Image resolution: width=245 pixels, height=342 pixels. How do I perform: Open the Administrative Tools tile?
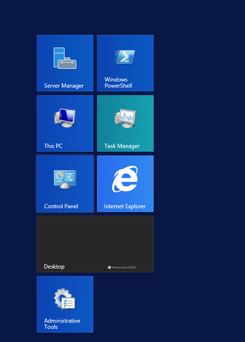65,304
